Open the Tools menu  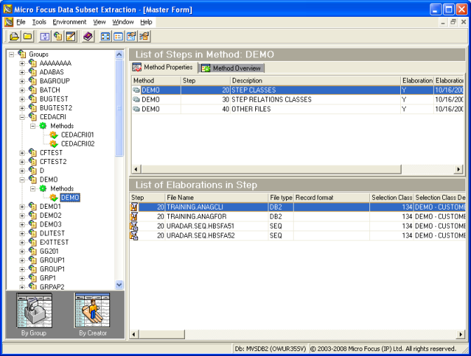click(x=39, y=22)
